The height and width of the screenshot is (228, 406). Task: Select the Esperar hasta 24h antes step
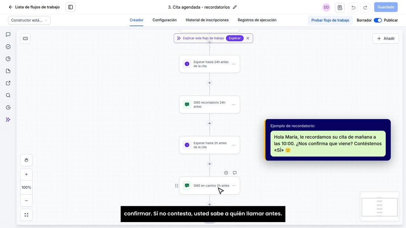pos(210,64)
